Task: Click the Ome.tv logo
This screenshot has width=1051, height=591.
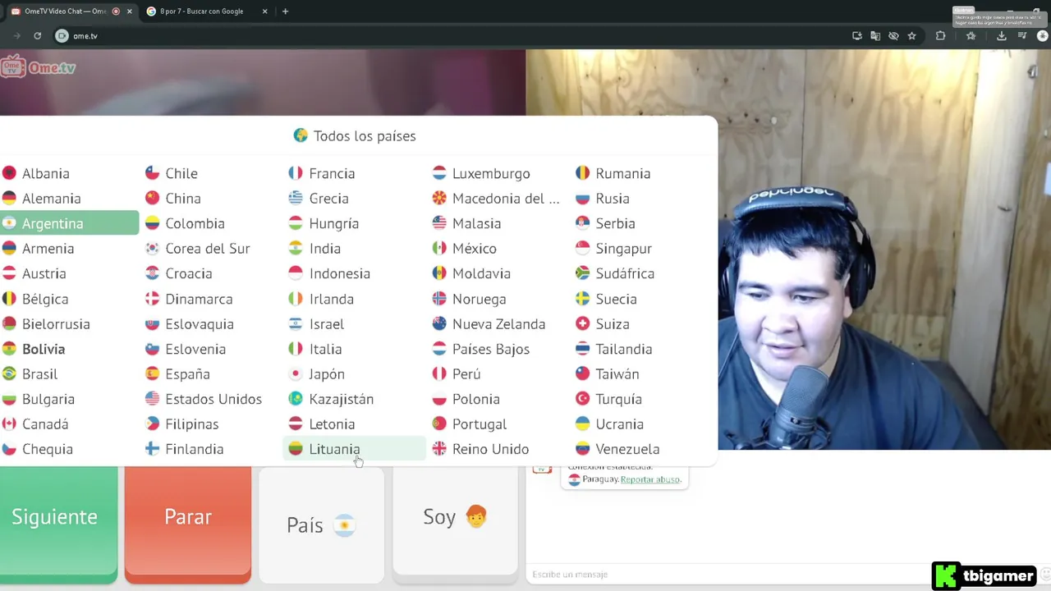Action: click(39, 67)
